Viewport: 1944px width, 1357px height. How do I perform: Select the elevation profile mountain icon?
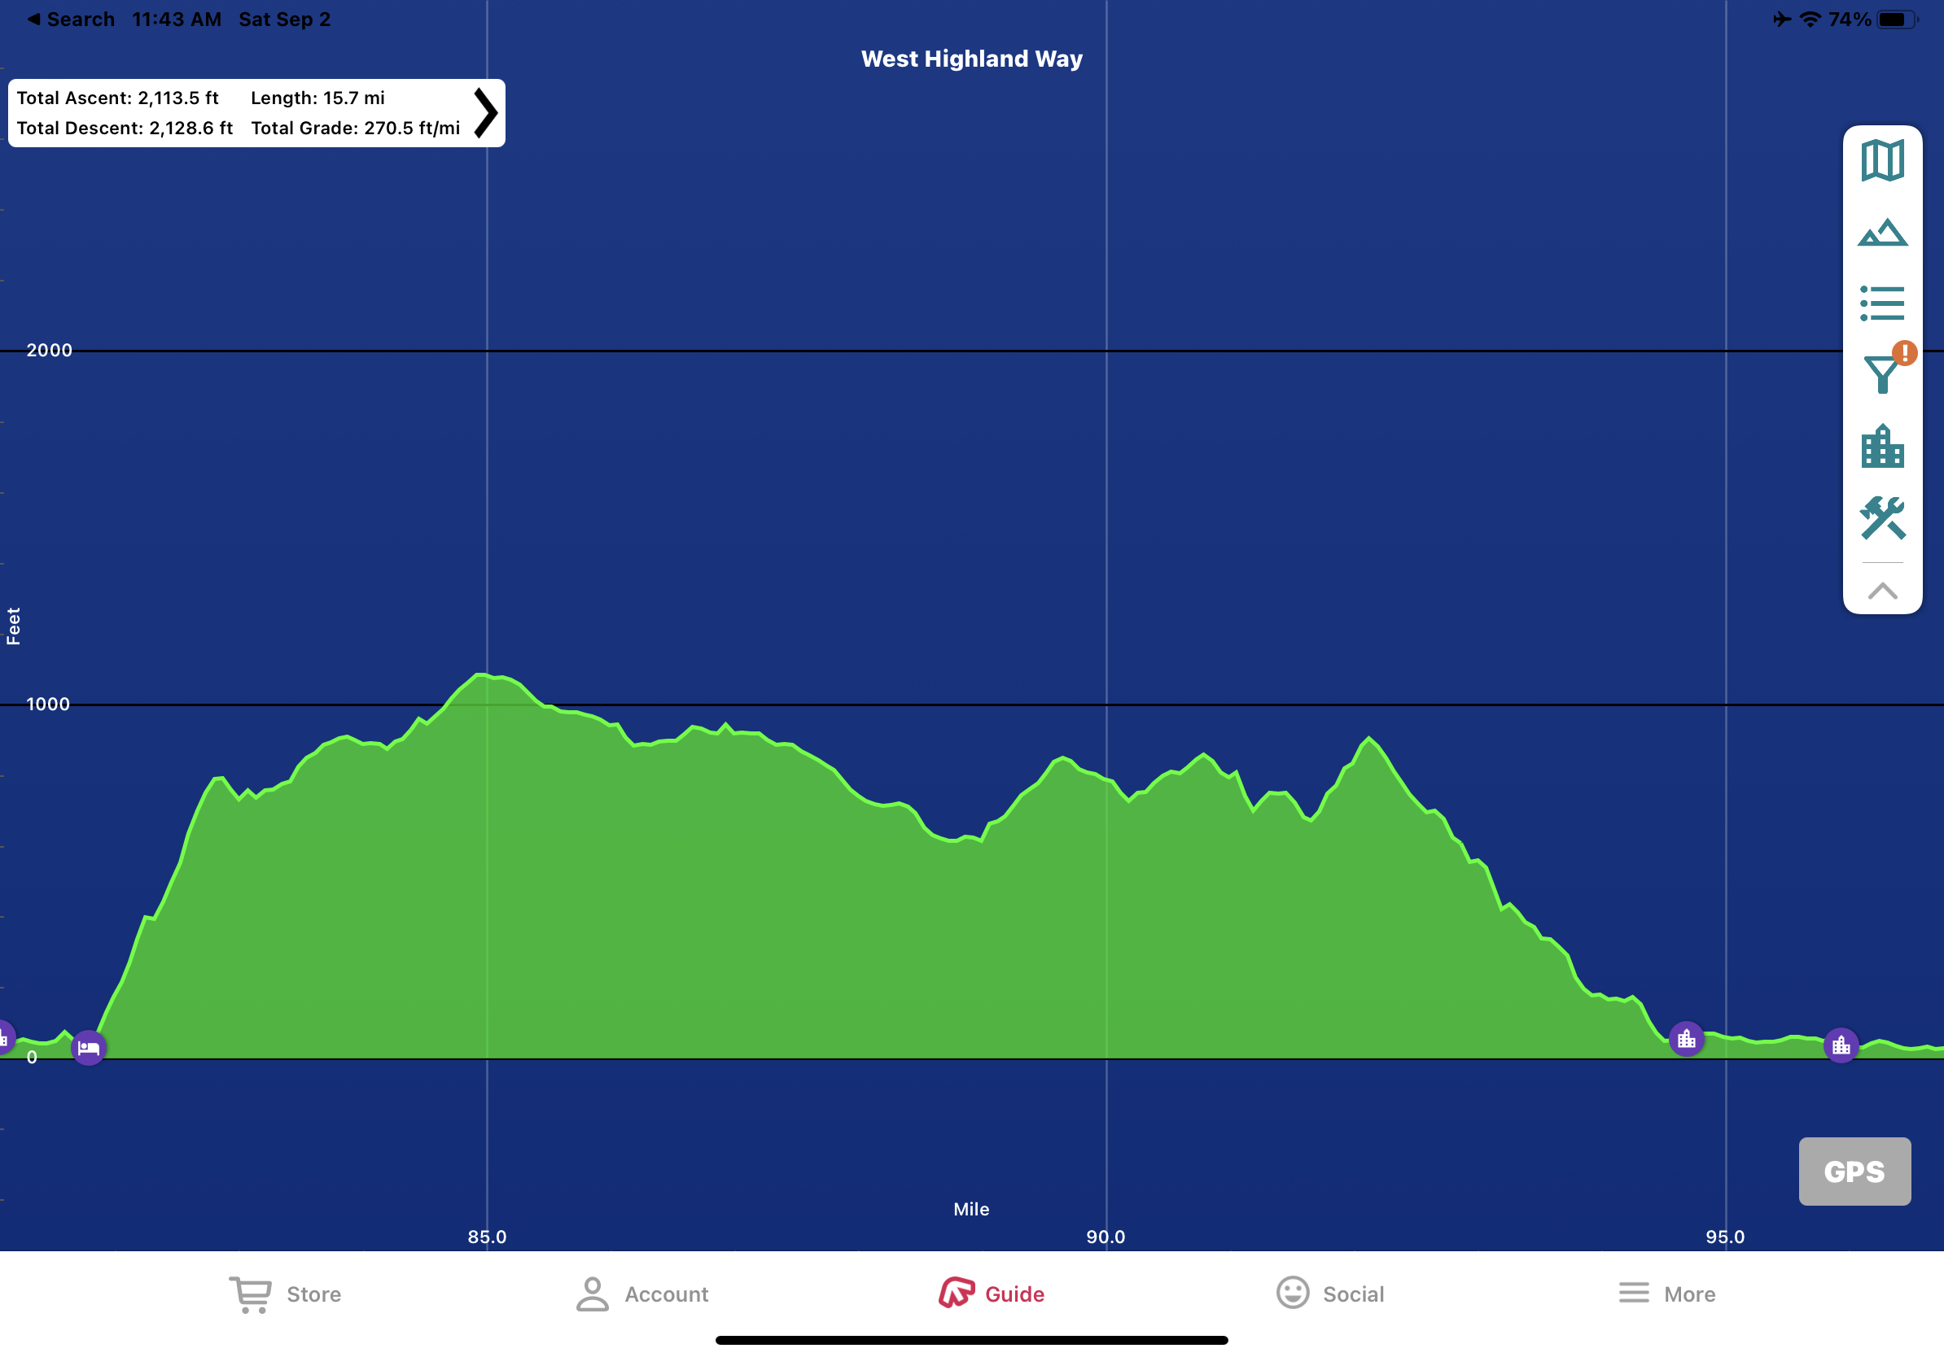pos(1881,233)
